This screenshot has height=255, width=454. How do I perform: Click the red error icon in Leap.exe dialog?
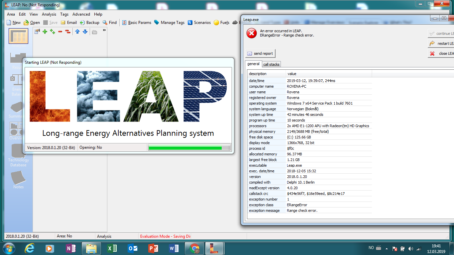[252, 33]
